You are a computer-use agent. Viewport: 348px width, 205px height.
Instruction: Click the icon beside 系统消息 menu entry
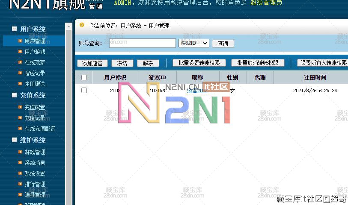(20, 163)
